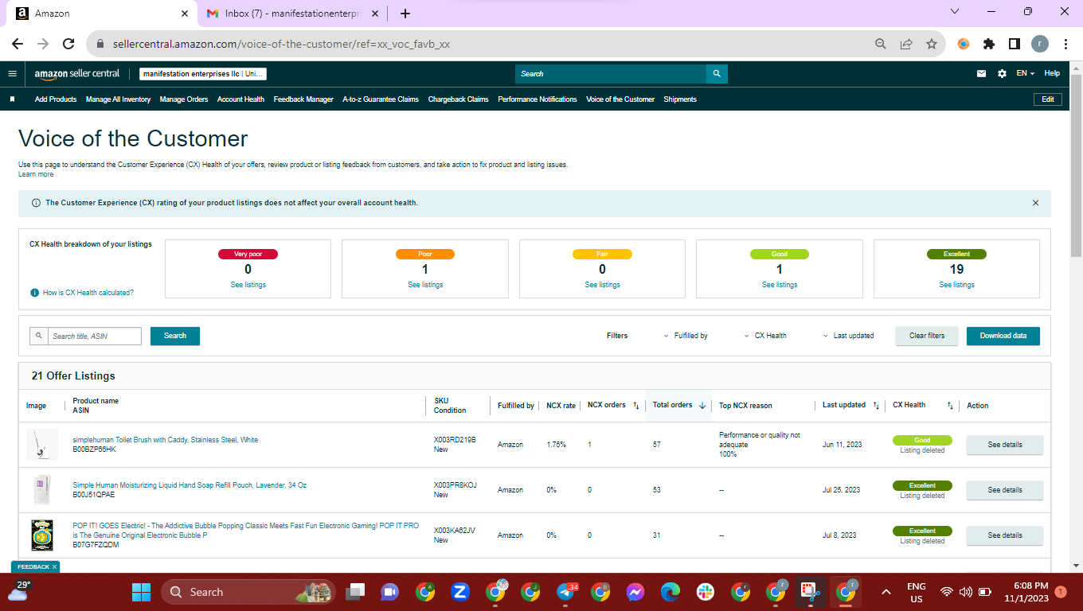Click the share icon in the address bar
The height and width of the screenshot is (611, 1083).
click(906, 44)
